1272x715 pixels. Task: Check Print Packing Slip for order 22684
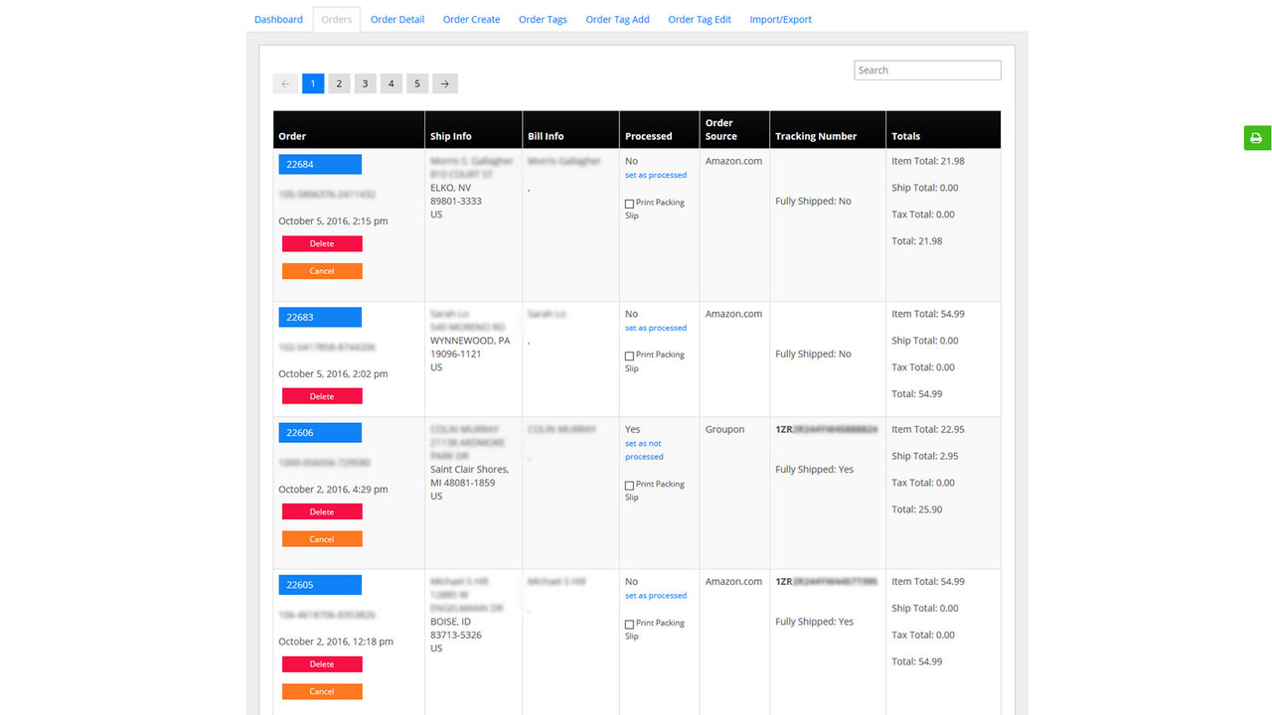(628, 202)
